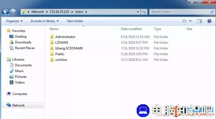This screenshot has height=119, width=216.
Task: Select the Public folder icon
Action: [x=52, y=54]
